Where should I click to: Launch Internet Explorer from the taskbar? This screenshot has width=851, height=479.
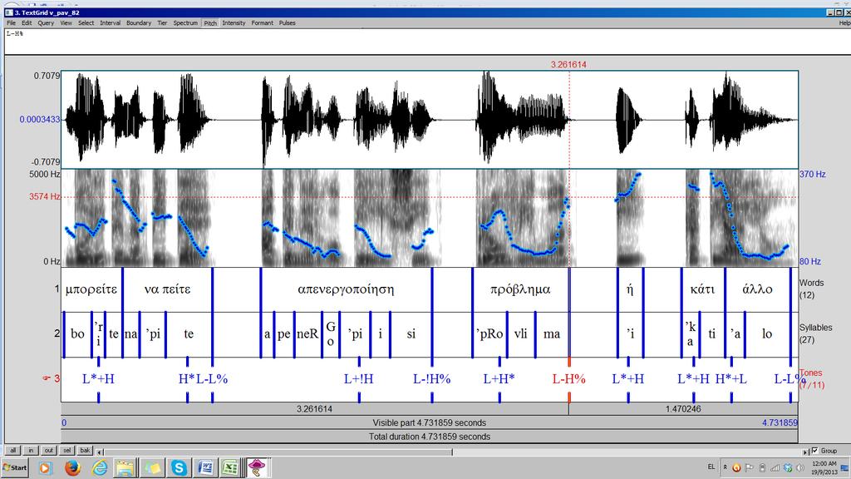[x=100, y=467]
